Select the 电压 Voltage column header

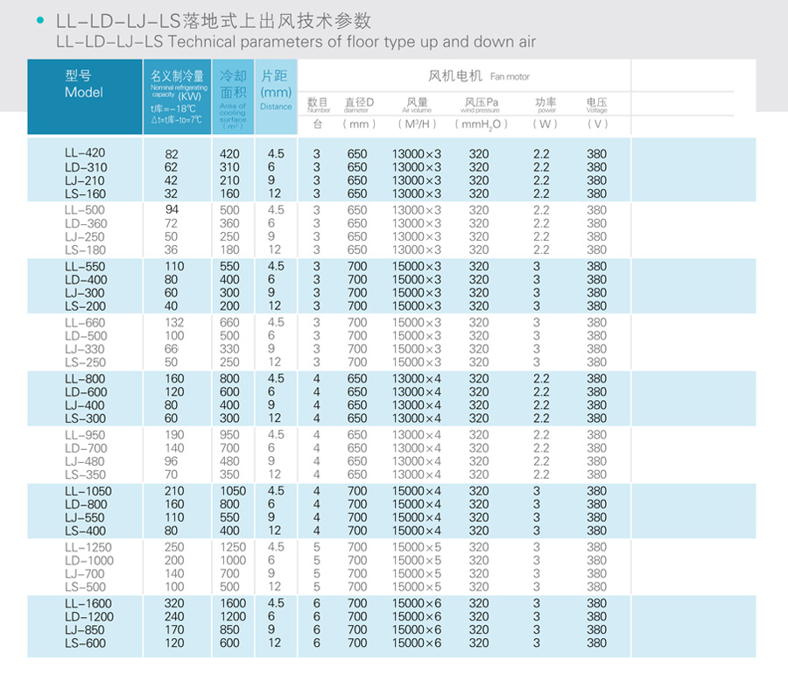point(596,104)
